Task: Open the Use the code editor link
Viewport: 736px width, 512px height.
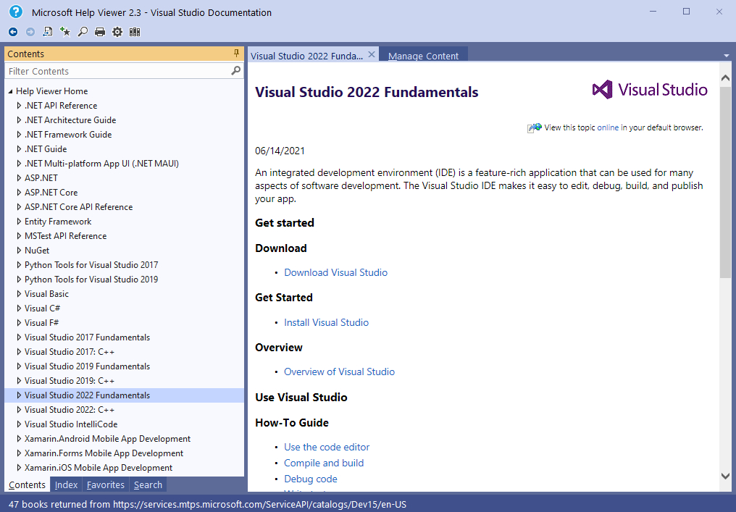Action: click(x=327, y=448)
